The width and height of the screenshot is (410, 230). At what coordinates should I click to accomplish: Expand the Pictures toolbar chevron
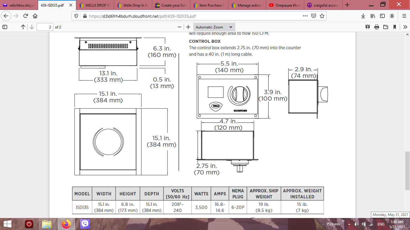pos(343,221)
